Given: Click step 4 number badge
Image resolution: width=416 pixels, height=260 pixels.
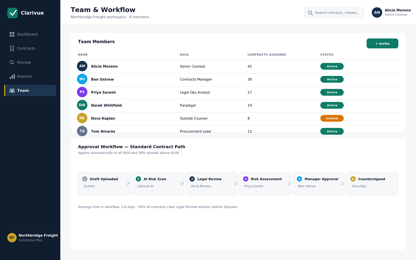Looking at the screenshot, I should click(x=246, y=179).
